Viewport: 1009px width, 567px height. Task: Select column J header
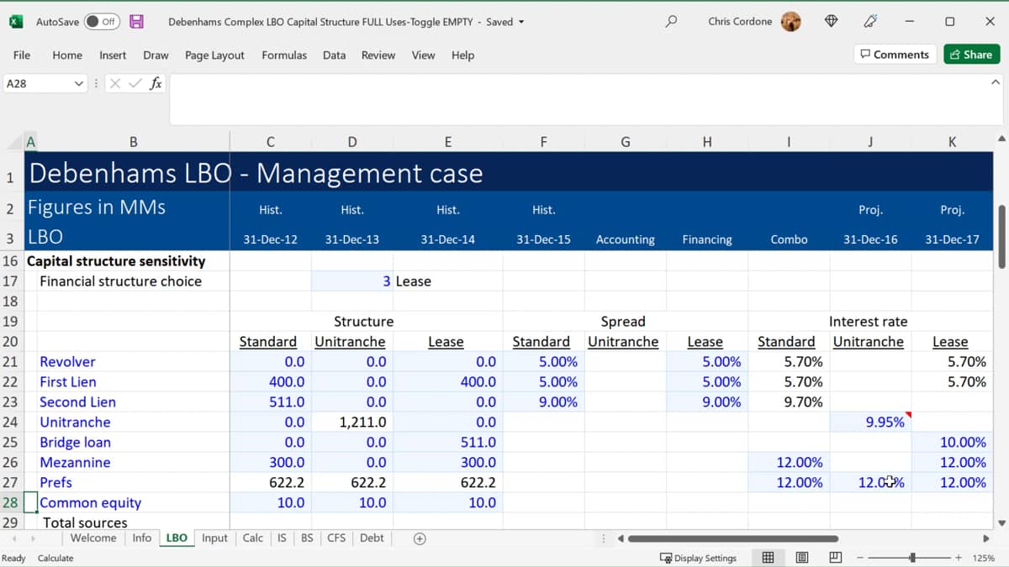pyautogui.click(x=870, y=142)
